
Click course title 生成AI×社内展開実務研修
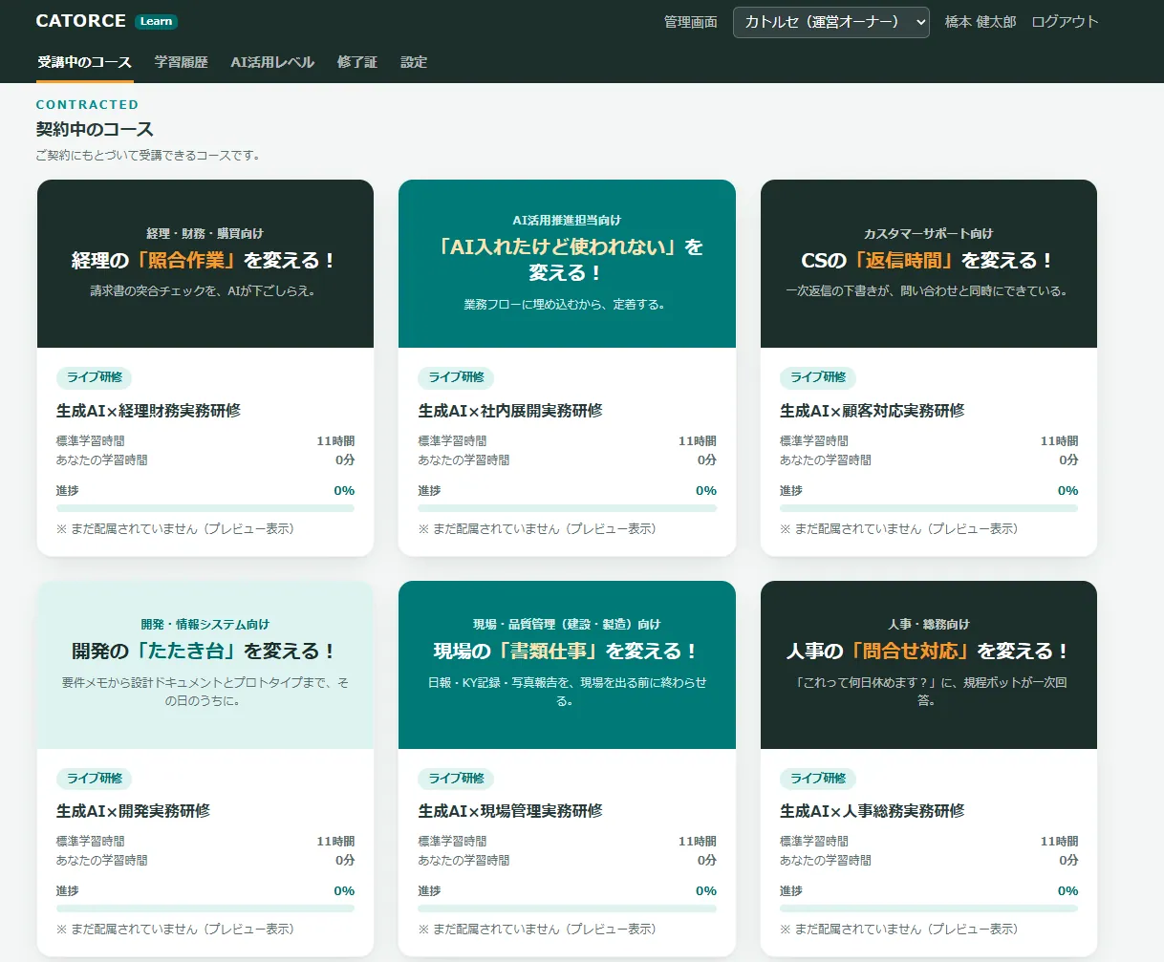[x=510, y=411]
